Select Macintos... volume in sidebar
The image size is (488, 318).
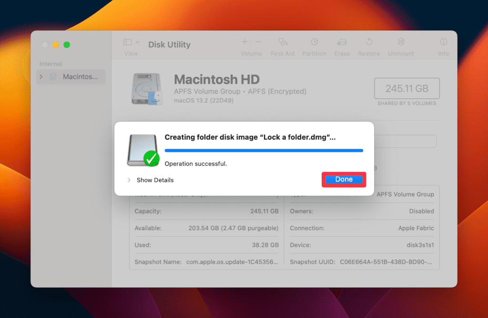coord(71,77)
